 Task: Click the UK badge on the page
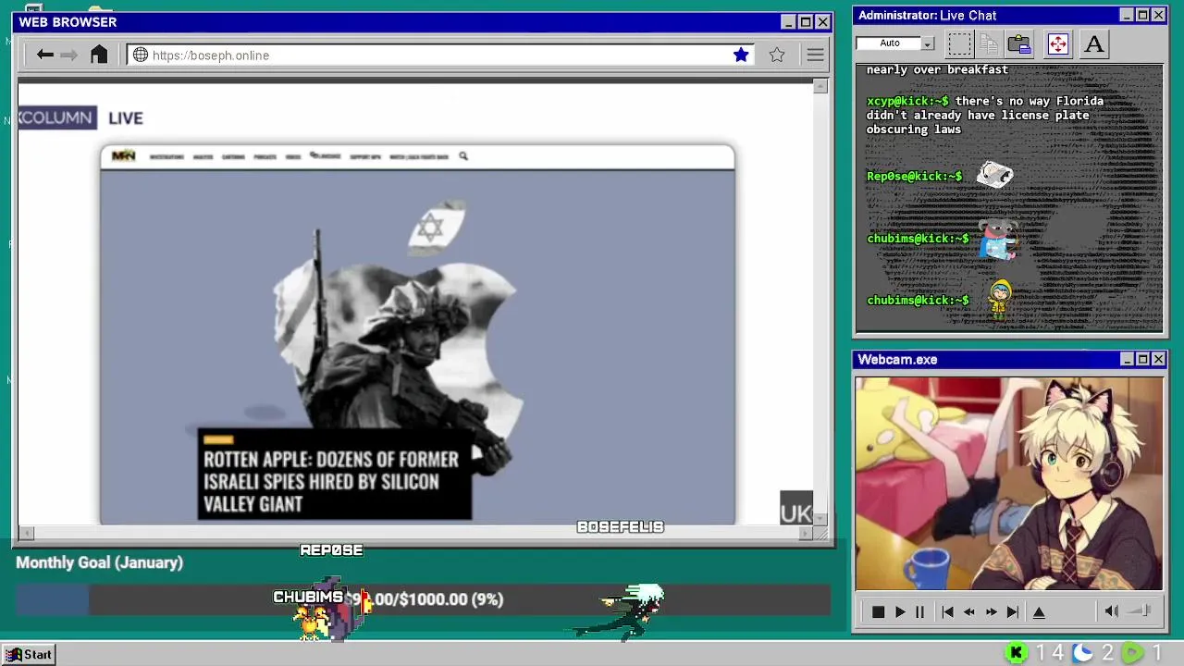pos(796,510)
